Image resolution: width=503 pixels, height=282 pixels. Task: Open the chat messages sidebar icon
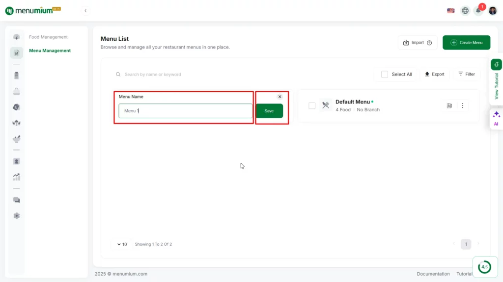click(x=16, y=200)
